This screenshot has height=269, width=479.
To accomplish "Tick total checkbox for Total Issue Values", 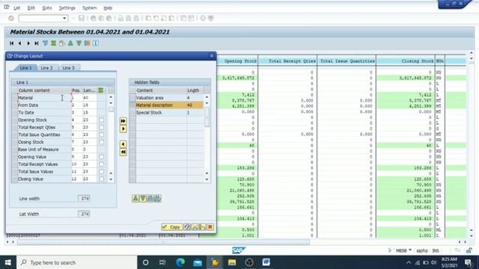I will click(101, 171).
